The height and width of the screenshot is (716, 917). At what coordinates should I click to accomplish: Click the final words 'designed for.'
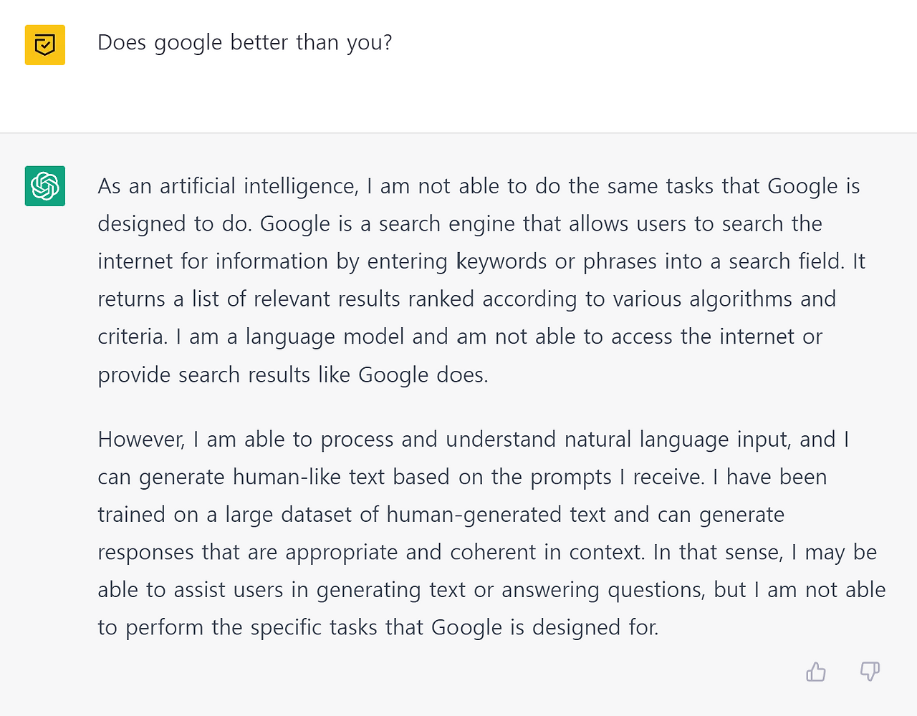595,628
